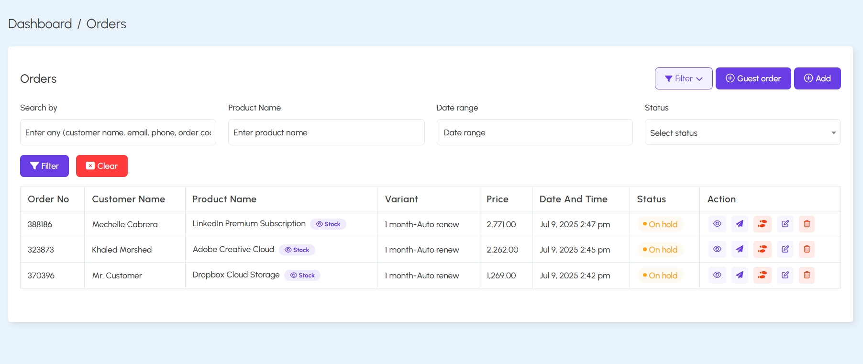Add a new order

[818, 78]
